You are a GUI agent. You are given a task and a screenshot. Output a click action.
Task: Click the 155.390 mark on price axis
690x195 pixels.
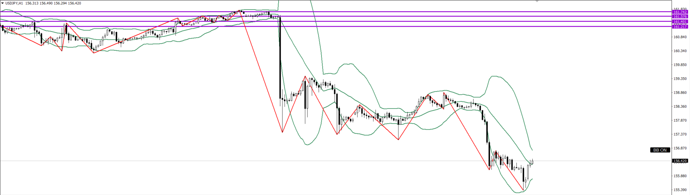coord(680,190)
